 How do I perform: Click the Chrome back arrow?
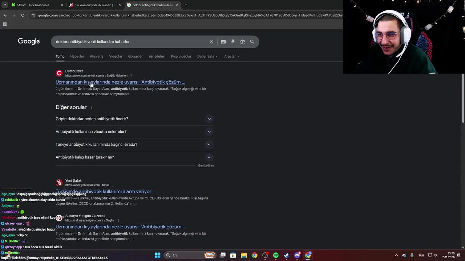5,15
